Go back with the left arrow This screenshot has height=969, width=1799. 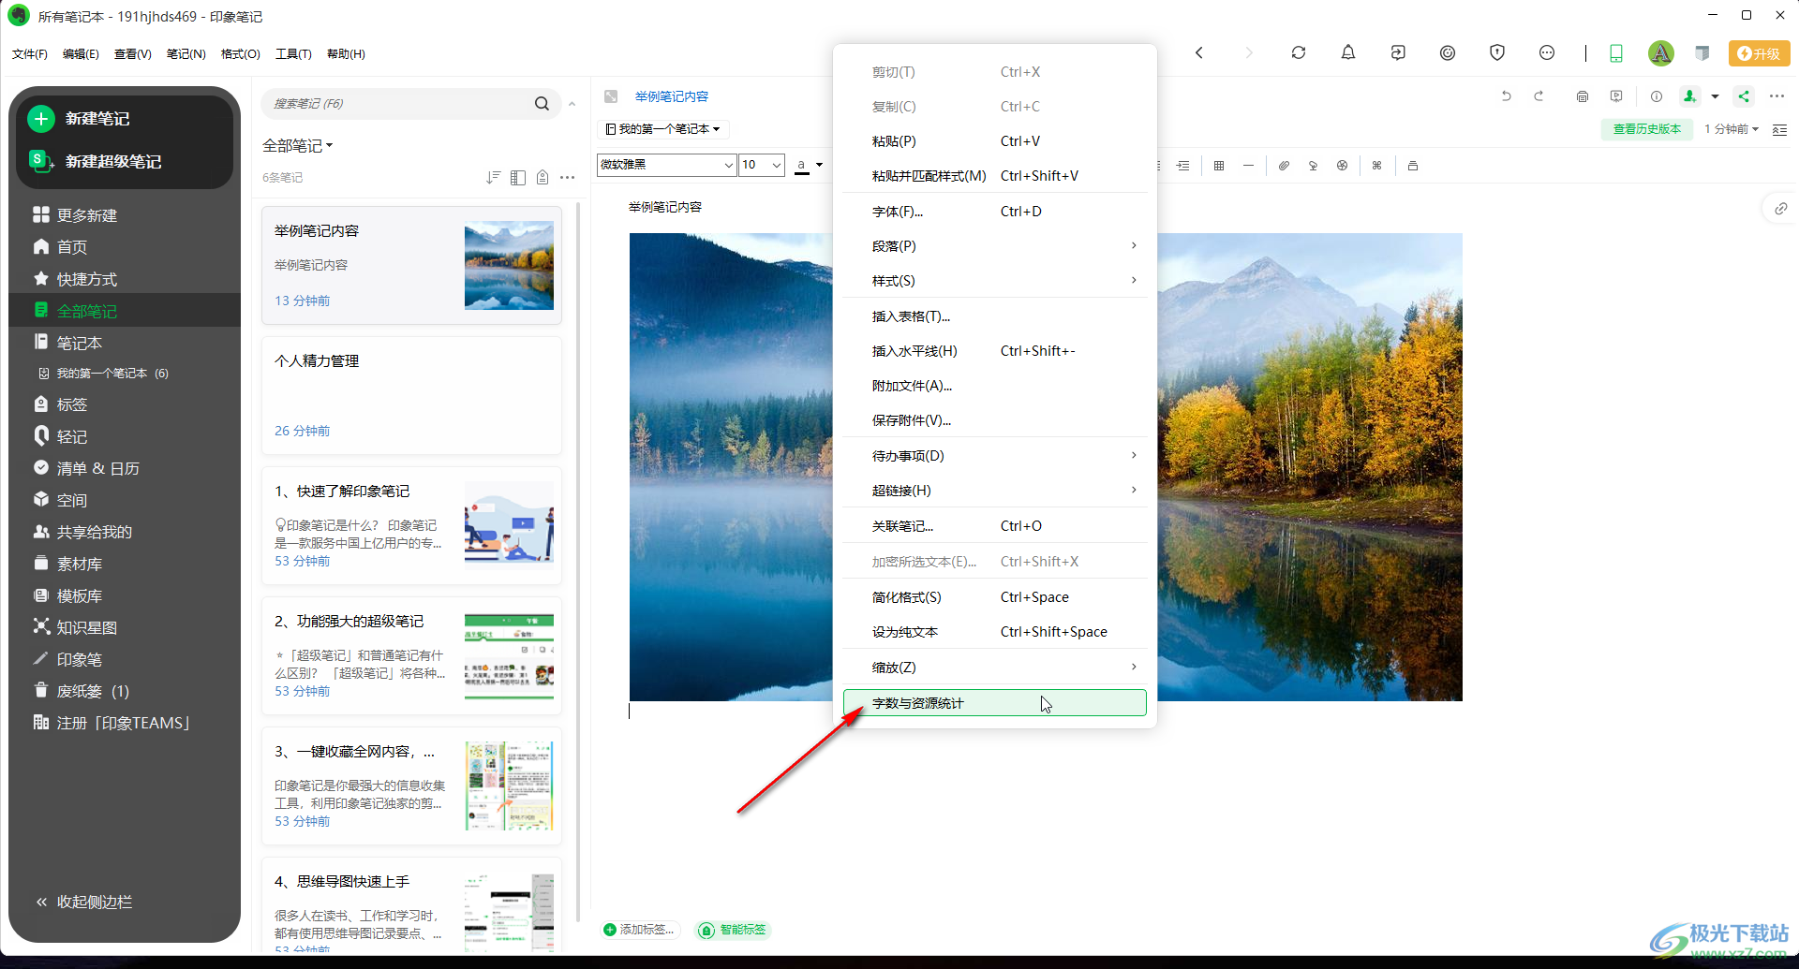(x=1199, y=53)
